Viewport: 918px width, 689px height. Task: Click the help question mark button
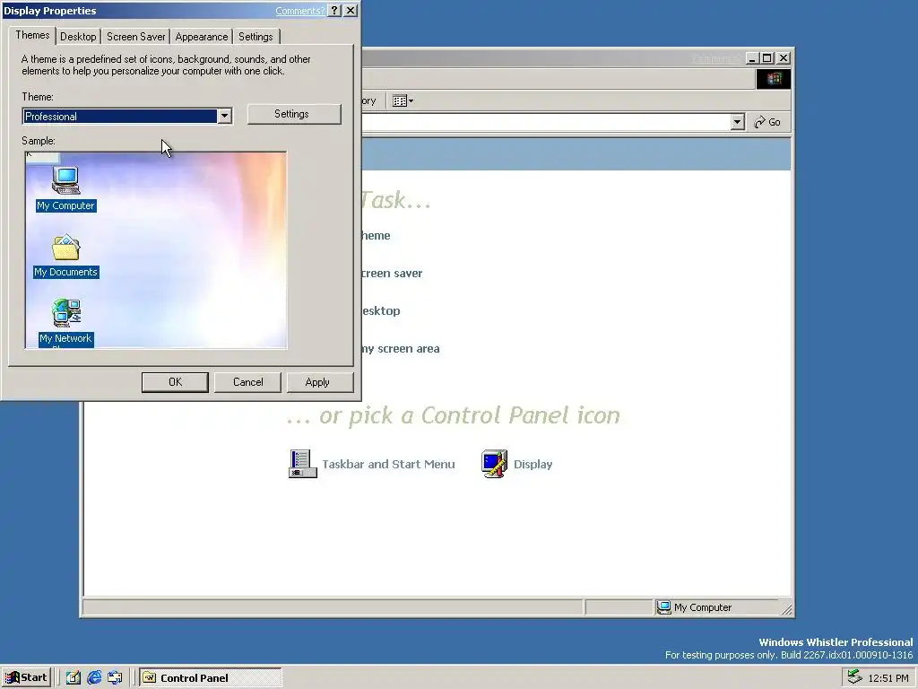click(x=334, y=11)
